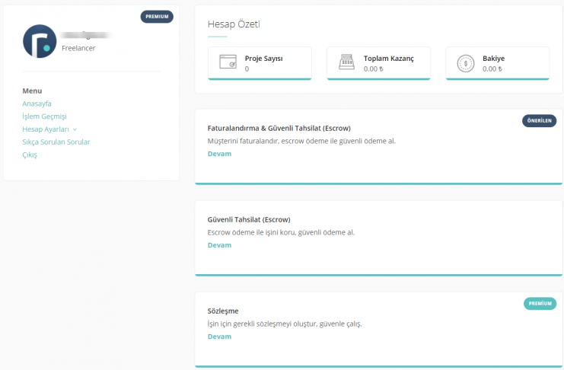Select the Proje Sayısı summary card
564x370 pixels.
[x=260, y=63]
